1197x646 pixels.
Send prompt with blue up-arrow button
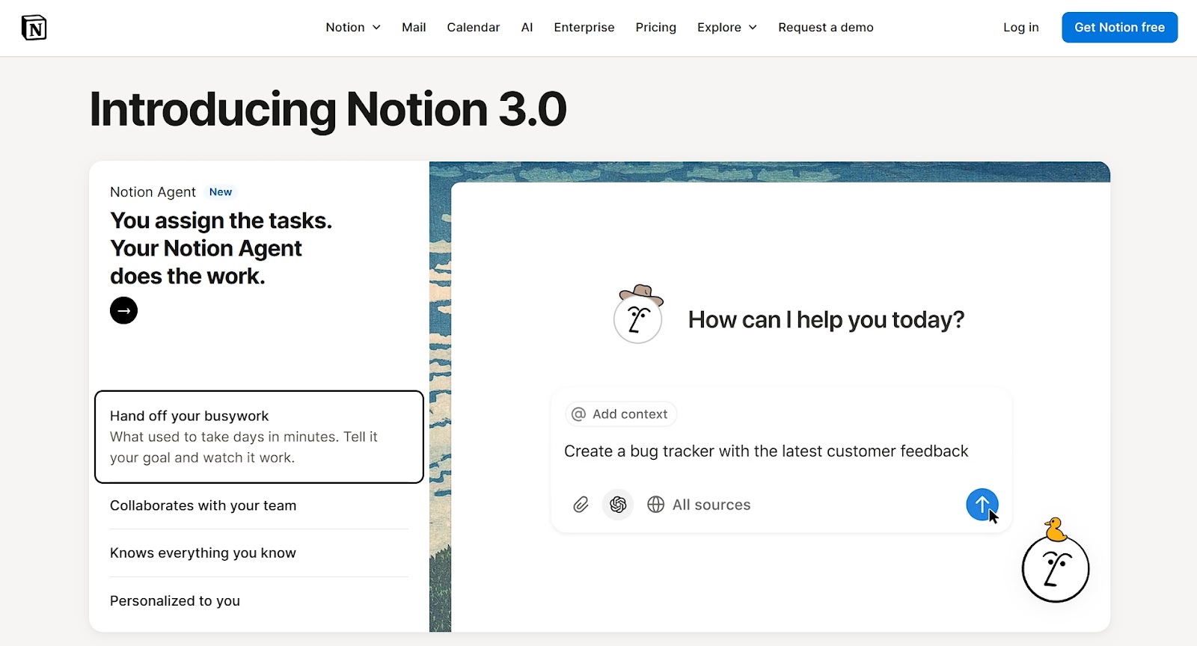982,505
